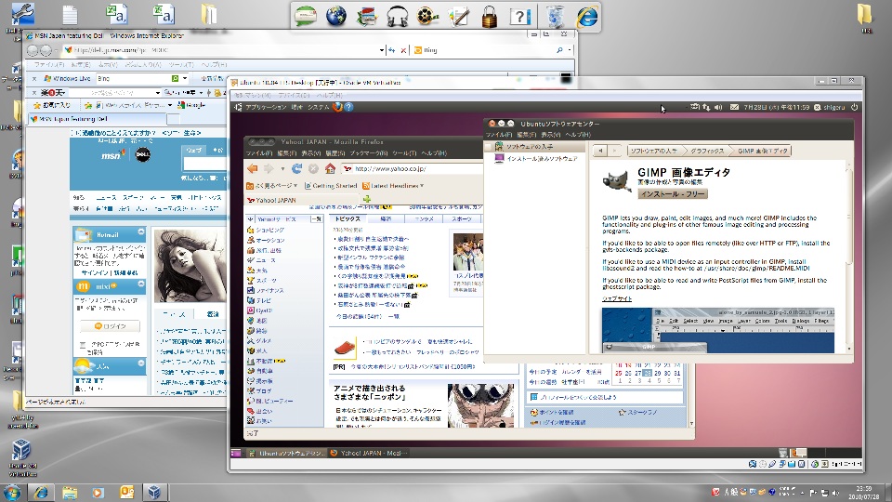Click the Ubuntu panel mail envelope icon
This screenshot has height=502, width=892.
(x=734, y=107)
